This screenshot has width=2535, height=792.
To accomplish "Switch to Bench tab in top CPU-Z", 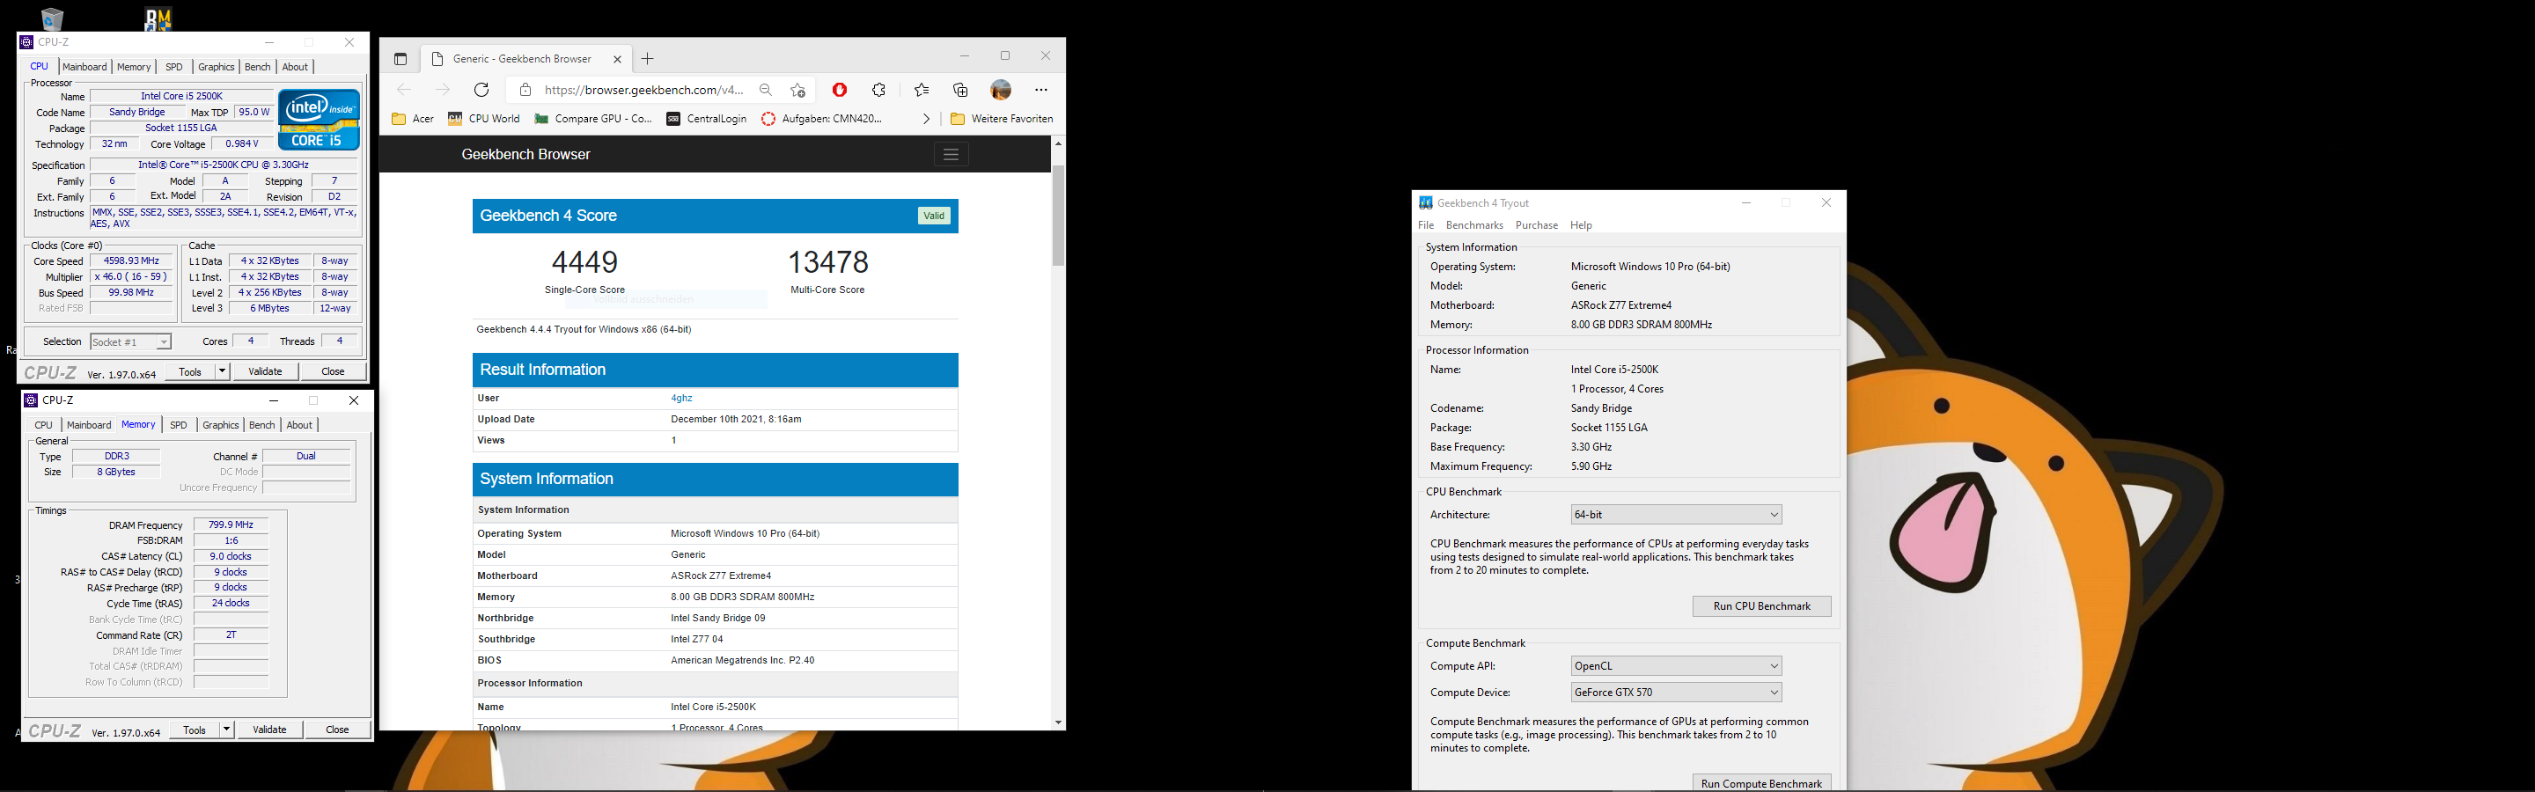I will (258, 67).
